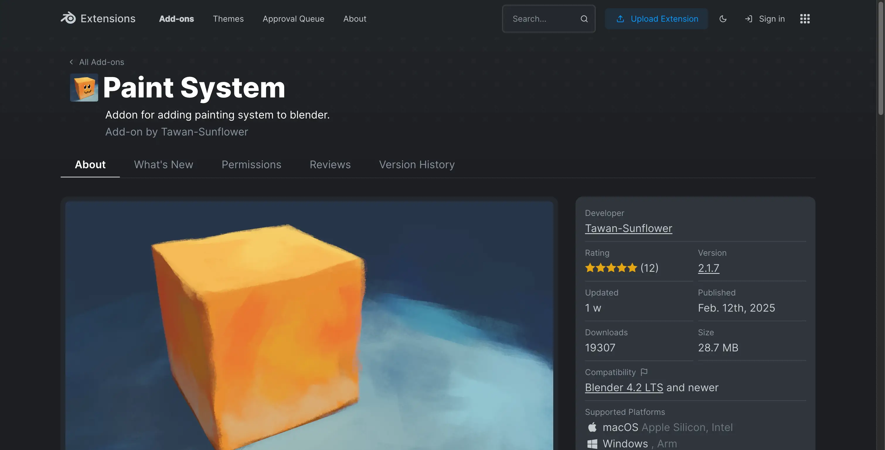885x450 pixels.
Task: Open the Tawan-Sunflower developer profile
Action: tap(628, 228)
